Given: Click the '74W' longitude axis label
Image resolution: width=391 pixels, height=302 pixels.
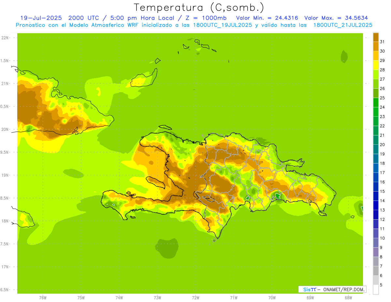Looking at the screenshot, I should pyautogui.click(x=119, y=298).
